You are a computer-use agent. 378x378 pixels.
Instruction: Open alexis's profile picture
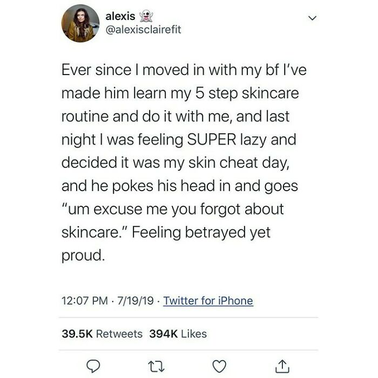[80, 23]
